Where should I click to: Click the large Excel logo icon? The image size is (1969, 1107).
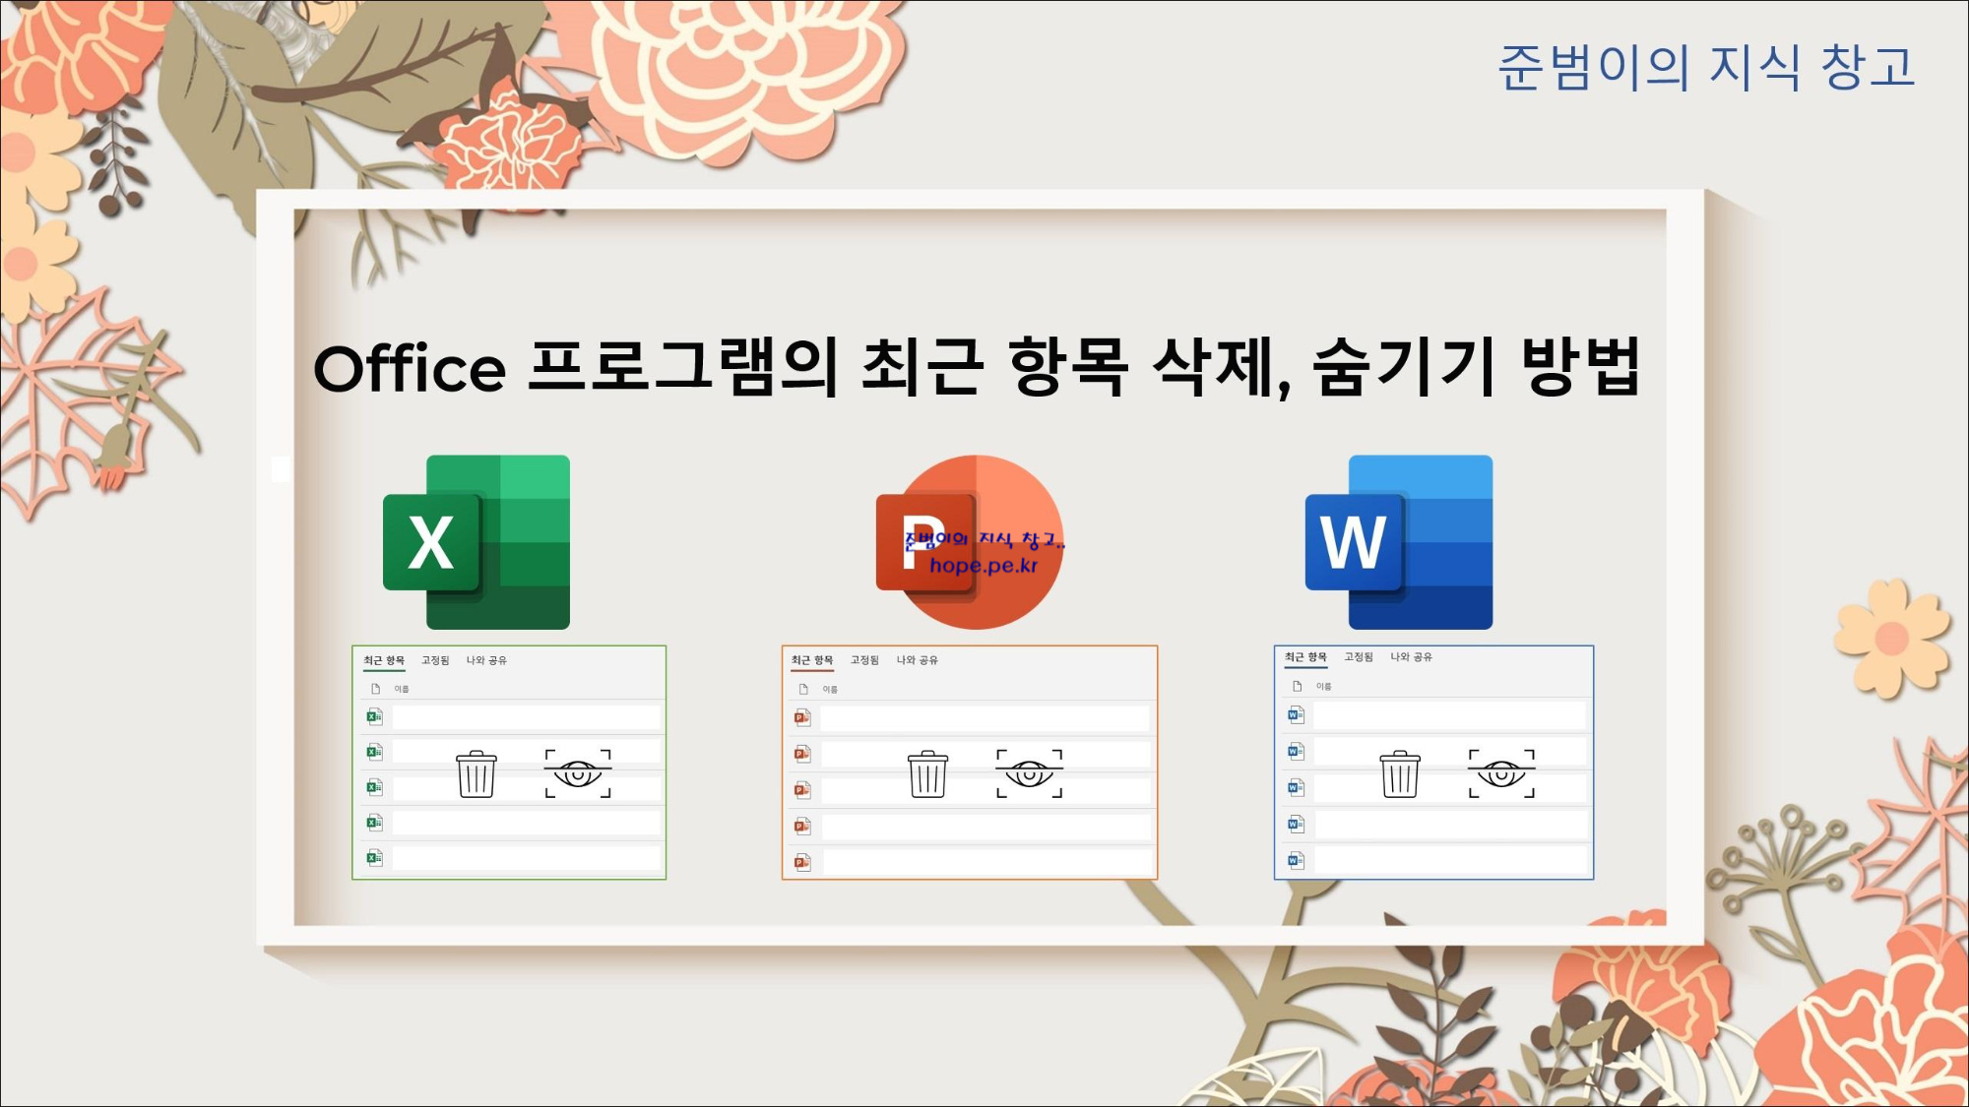point(476,541)
